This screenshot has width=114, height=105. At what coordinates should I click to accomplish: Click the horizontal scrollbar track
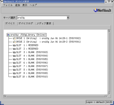tap(55, 96)
